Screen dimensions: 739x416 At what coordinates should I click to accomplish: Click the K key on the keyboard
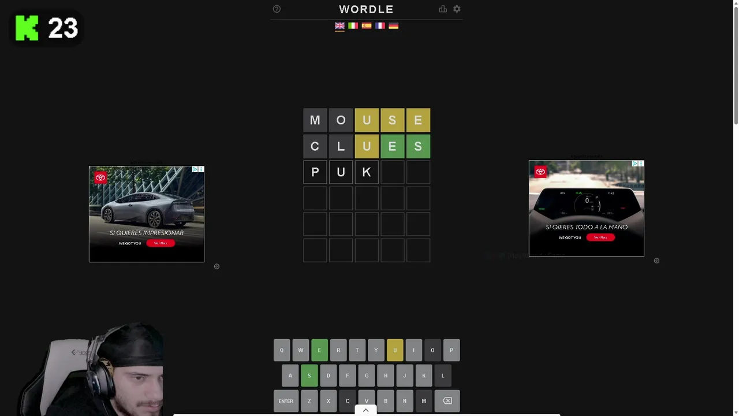click(423, 376)
